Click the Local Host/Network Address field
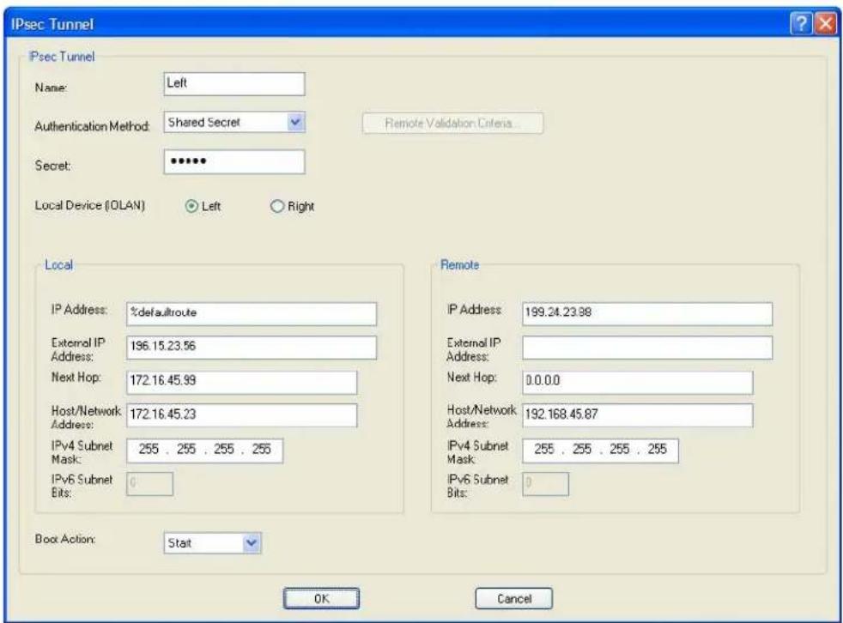The width and height of the screenshot is (843, 623). (242, 415)
